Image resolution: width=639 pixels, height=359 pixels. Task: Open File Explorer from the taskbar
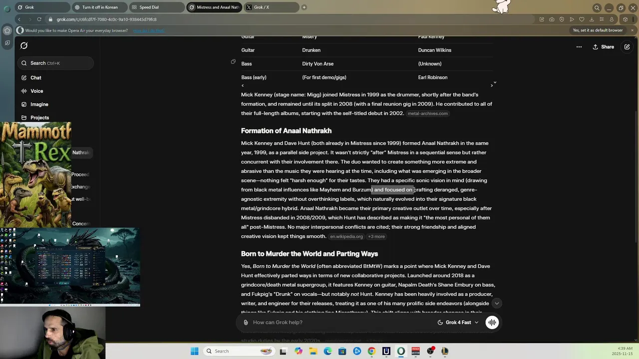313,351
